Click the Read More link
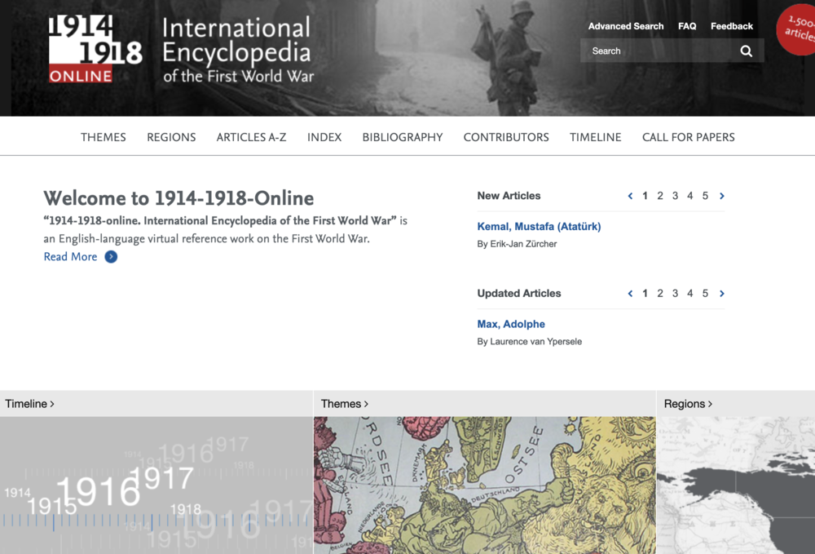This screenshot has height=554, width=815. pyautogui.click(x=70, y=256)
